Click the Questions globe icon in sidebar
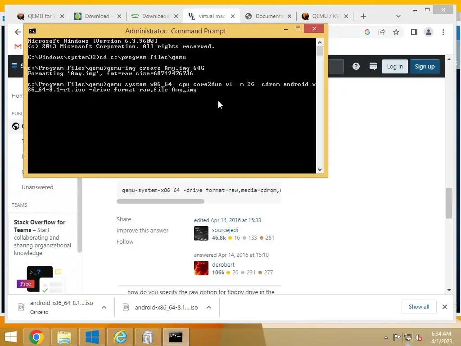 pyautogui.click(x=16, y=126)
